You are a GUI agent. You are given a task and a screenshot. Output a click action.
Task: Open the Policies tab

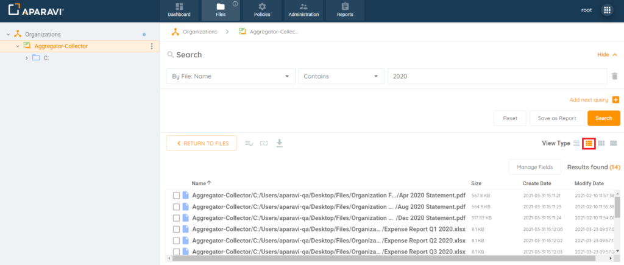[x=262, y=10]
